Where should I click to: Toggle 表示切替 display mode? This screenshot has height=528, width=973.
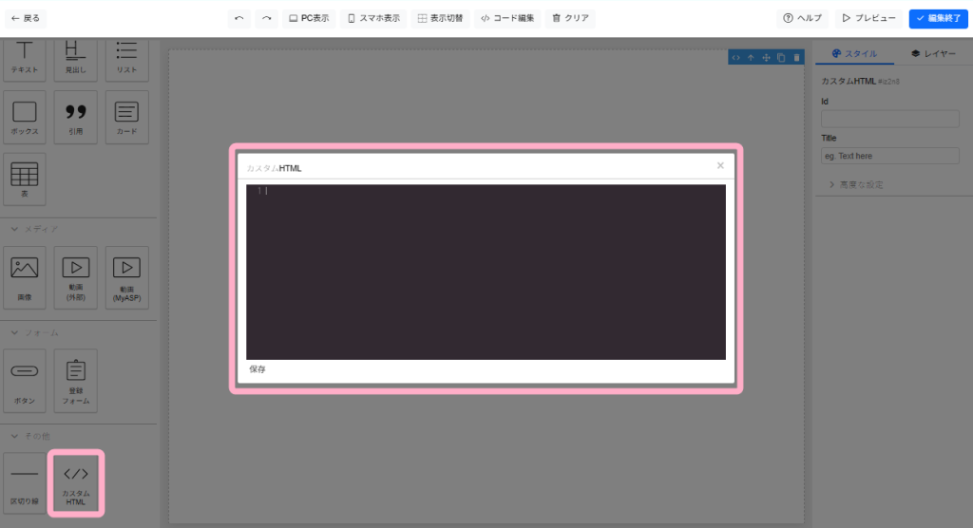point(440,18)
